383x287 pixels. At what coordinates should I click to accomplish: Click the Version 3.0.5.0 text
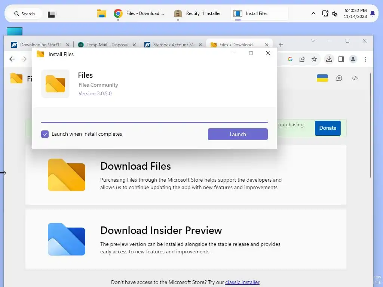point(95,93)
